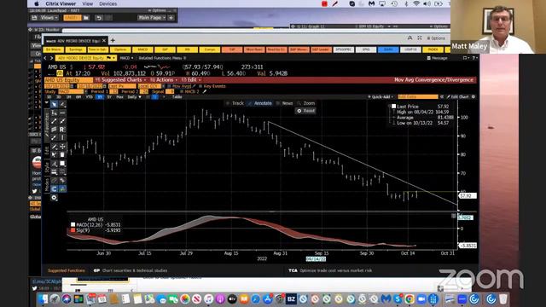Add a new tab with the plus icon

click(113, 41)
